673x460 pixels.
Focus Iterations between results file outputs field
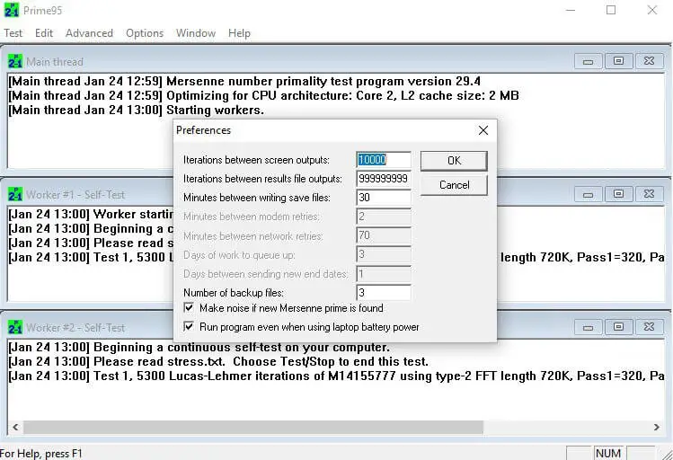click(x=384, y=179)
